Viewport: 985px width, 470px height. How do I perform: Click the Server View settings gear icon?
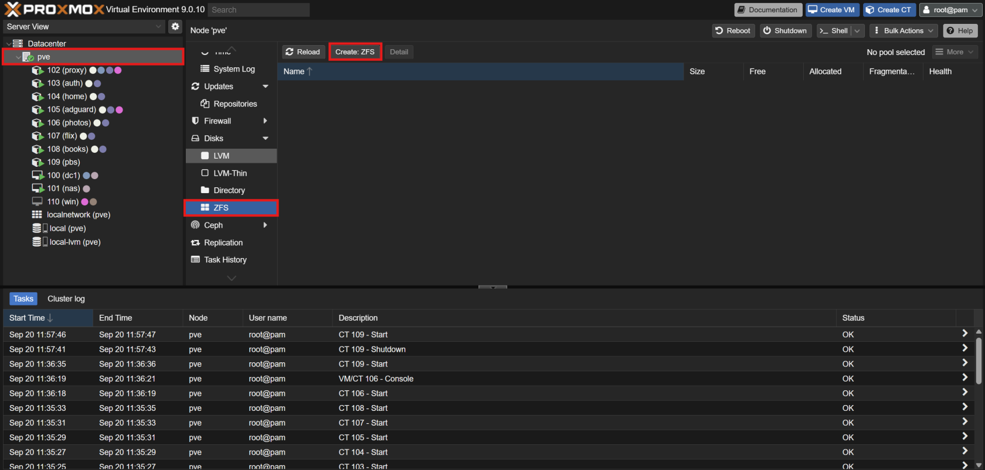point(175,26)
